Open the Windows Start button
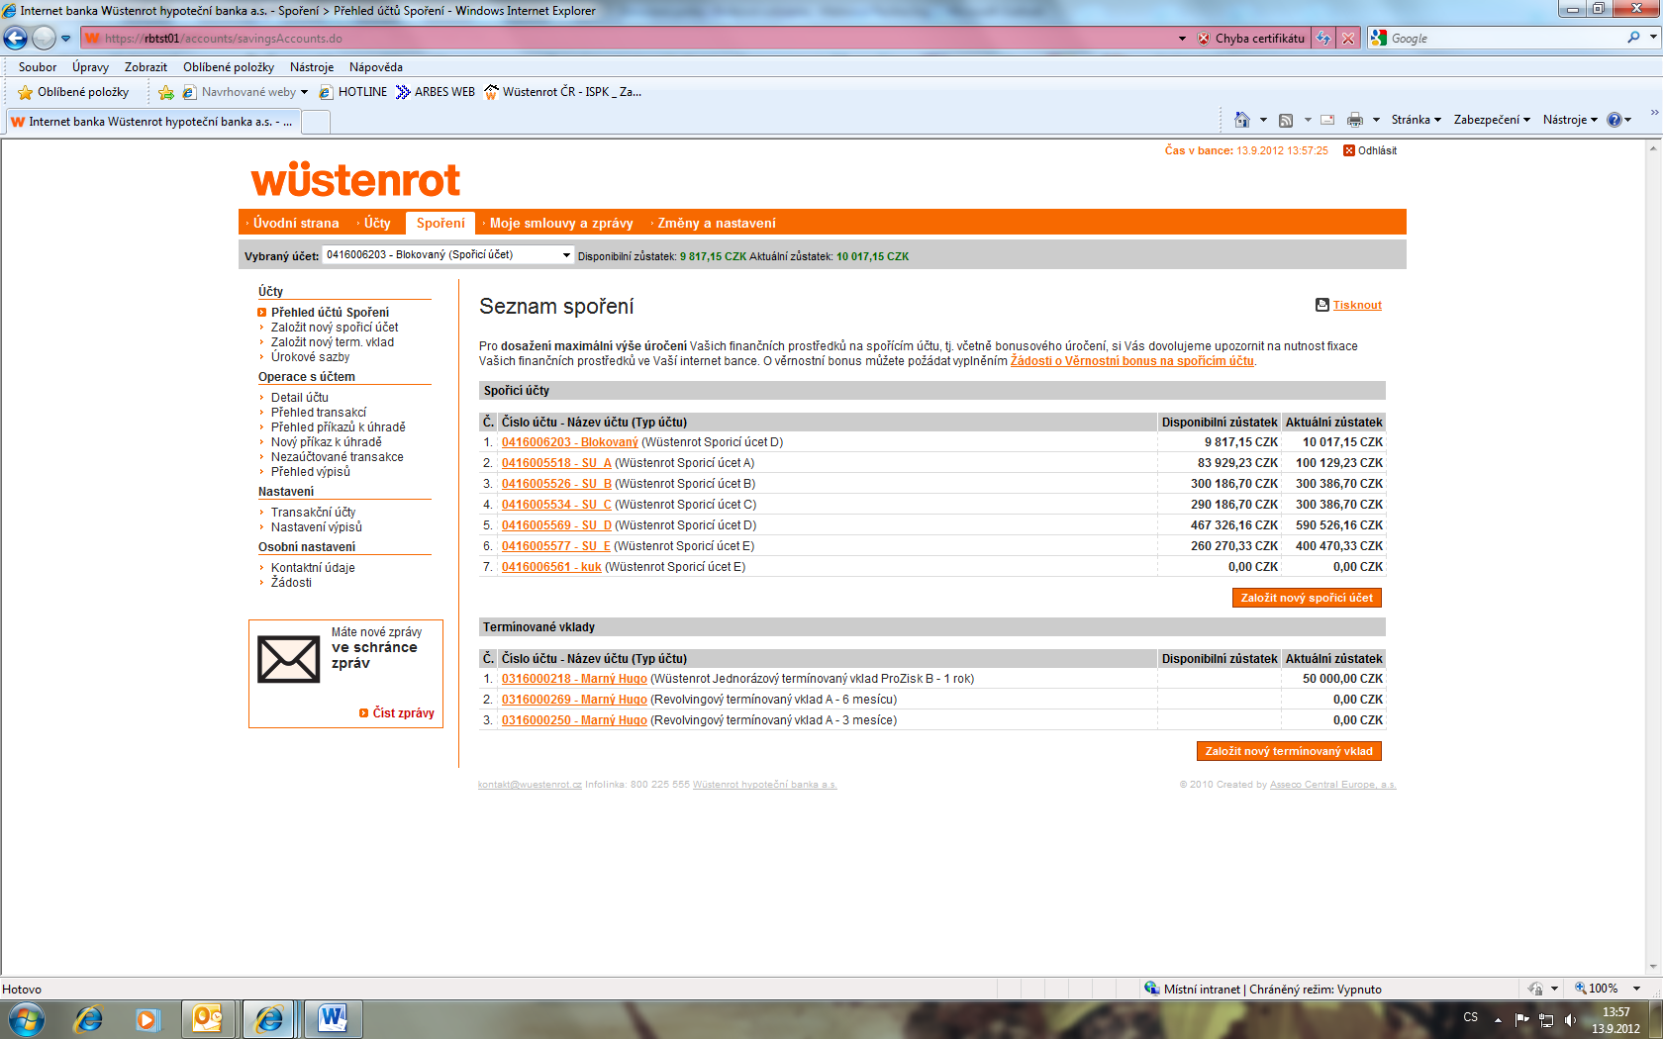 (26, 1018)
